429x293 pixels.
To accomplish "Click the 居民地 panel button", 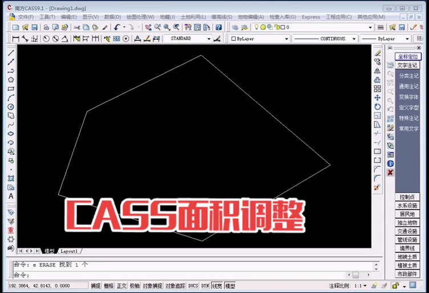I will tap(407, 214).
